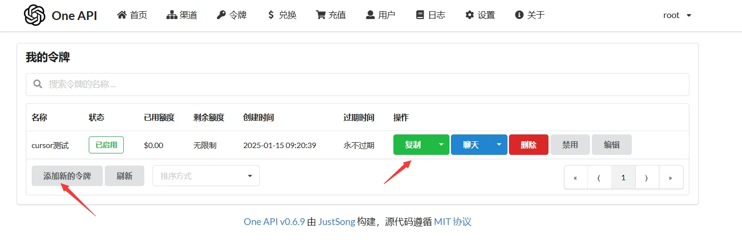
Task: Expand the 聊天 button dropdown arrow
Action: click(499, 145)
